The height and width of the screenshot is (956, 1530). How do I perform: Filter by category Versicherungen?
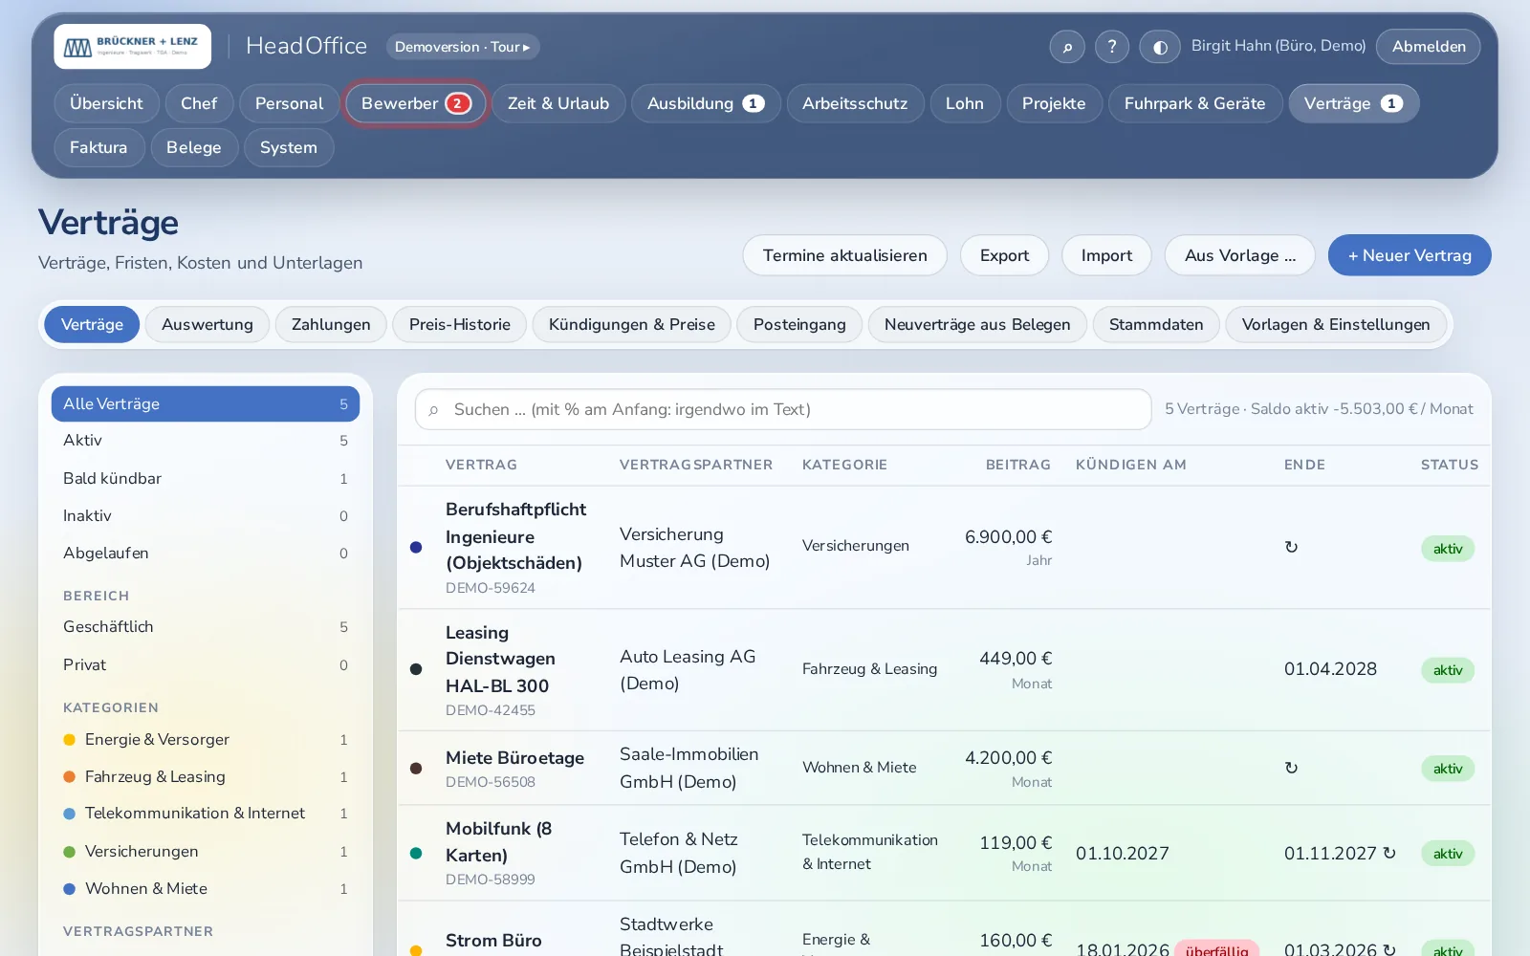point(206,852)
